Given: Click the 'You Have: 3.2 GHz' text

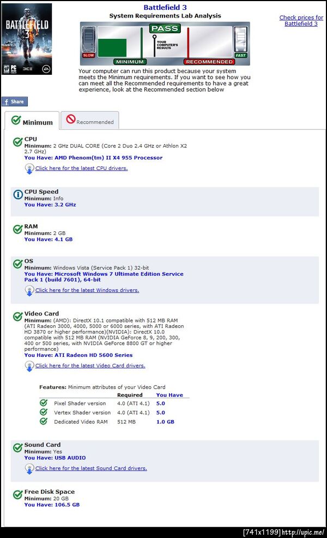Looking at the screenshot, I should [50, 205].
